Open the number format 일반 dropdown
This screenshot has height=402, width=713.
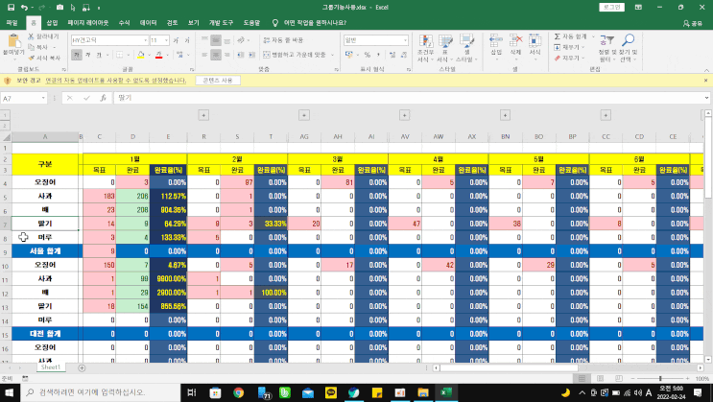click(x=405, y=40)
